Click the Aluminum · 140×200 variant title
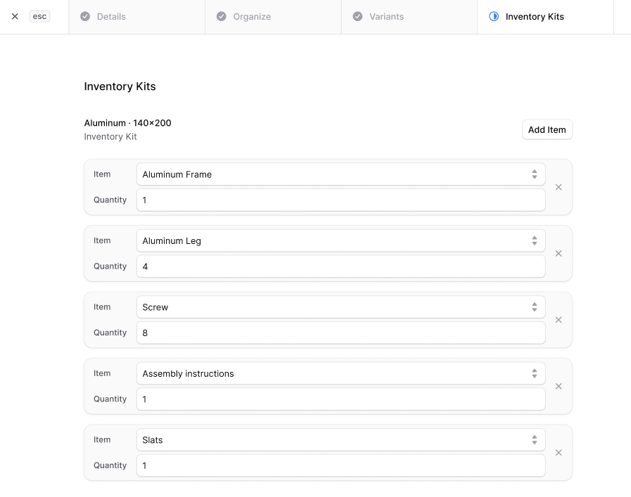 [x=127, y=122]
